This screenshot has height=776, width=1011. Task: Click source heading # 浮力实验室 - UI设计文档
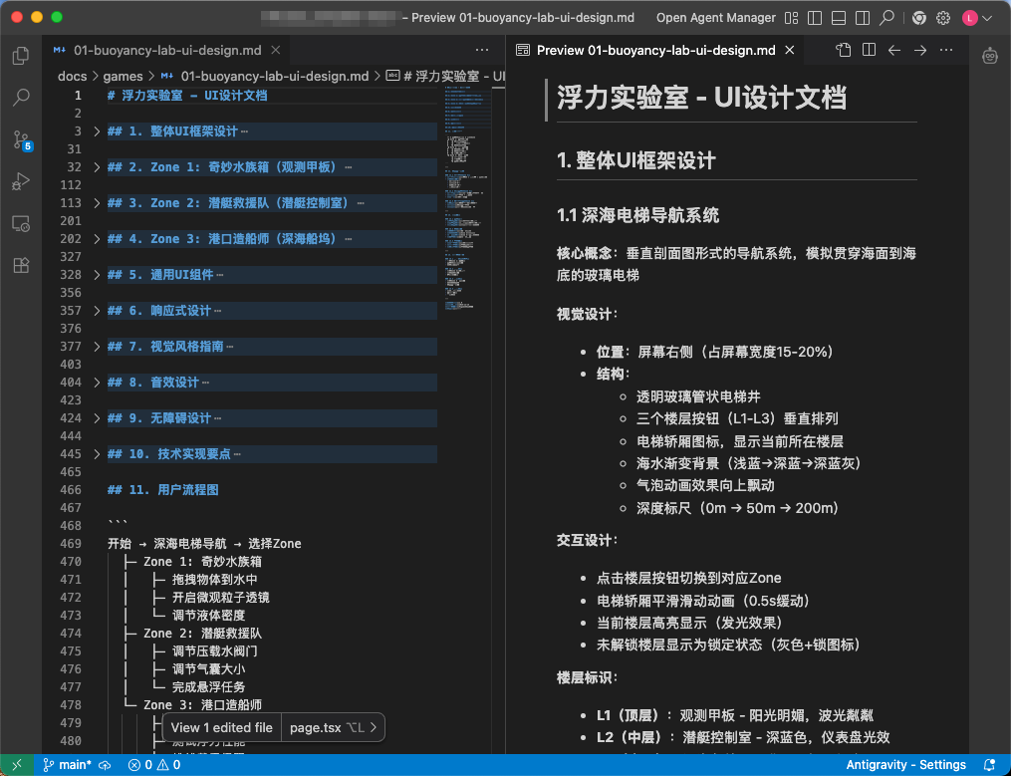pyautogui.click(x=187, y=96)
